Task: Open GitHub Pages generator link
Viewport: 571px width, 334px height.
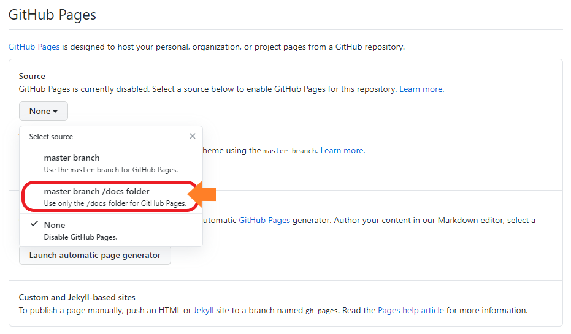Action: 264,220
